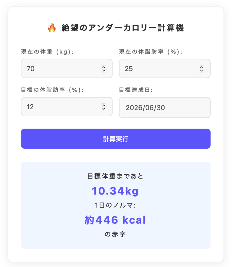Image resolution: width=232 pixels, height=267 pixels.
Task: Decrease 目標の体脂肪率 with the down stepper arrow
Action: (x=104, y=108)
